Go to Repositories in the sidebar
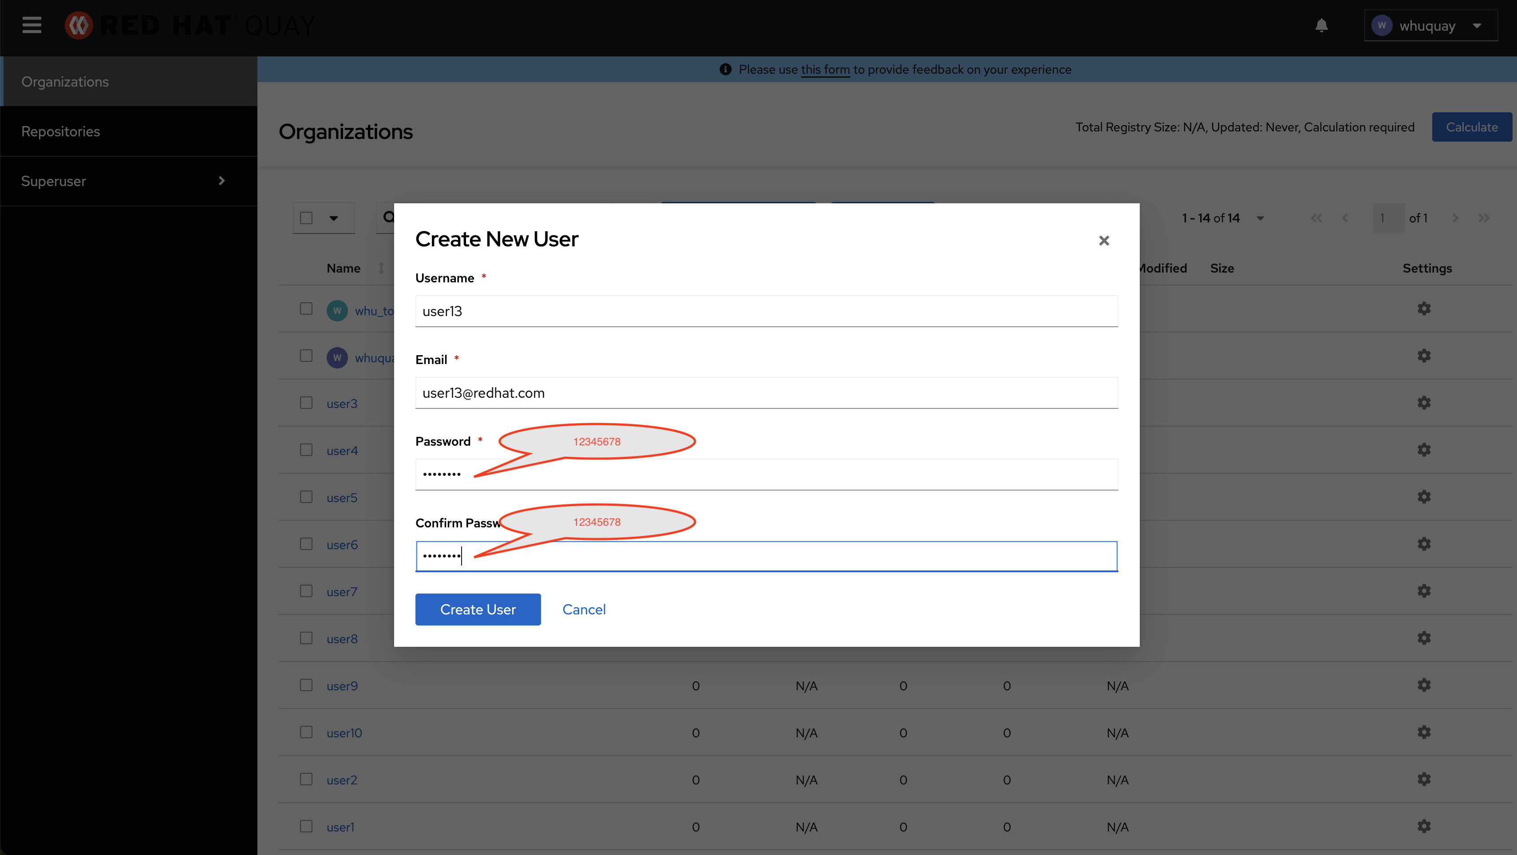1517x855 pixels. (61, 131)
